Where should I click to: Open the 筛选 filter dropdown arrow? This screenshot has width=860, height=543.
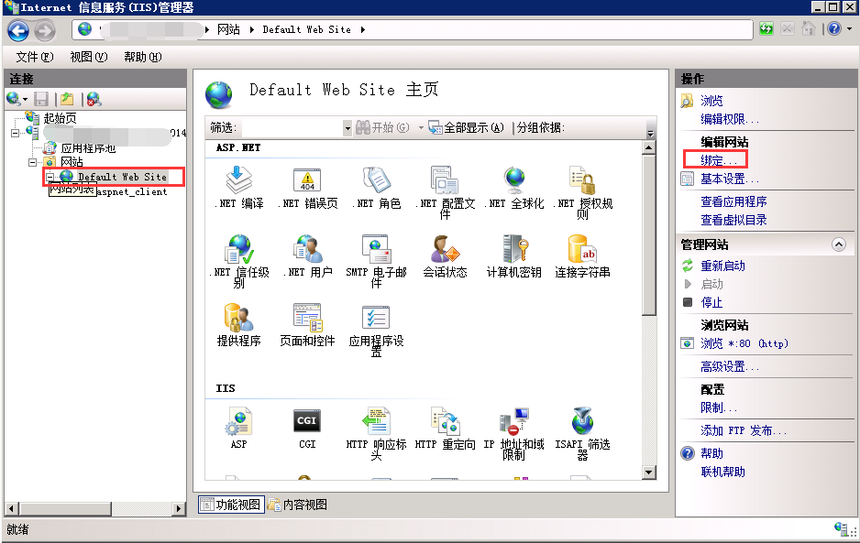(347, 128)
